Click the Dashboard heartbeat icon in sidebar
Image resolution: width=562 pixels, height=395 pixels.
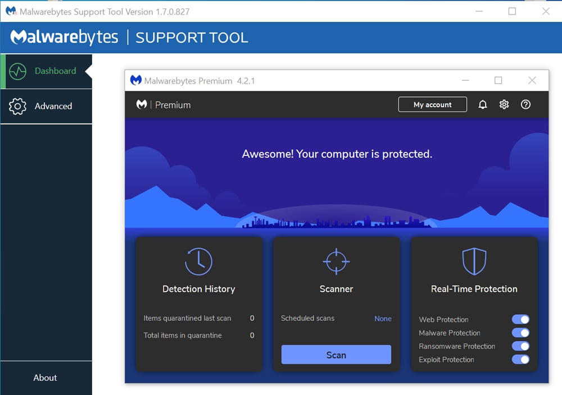click(18, 71)
